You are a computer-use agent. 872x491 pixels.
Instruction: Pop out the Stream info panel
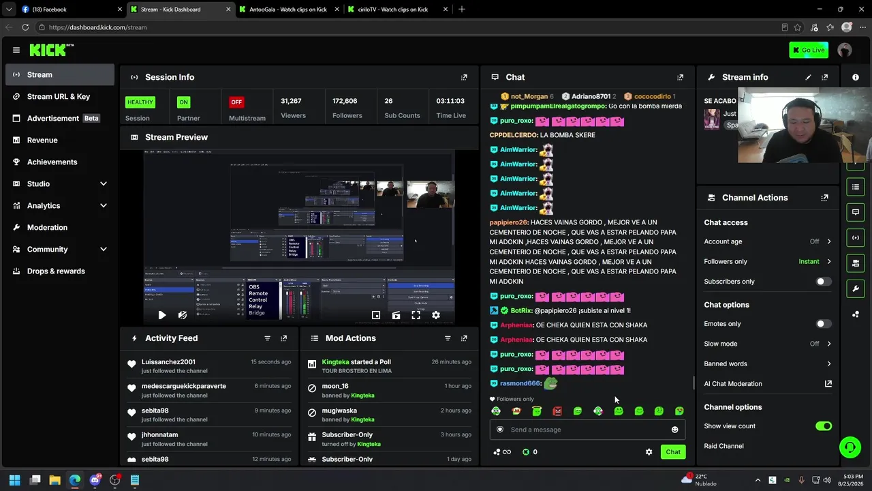click(825, 77)
